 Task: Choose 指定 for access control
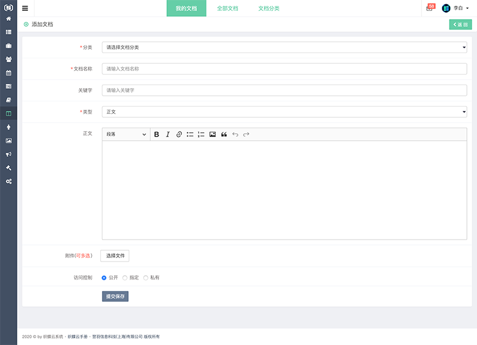coord(125,278)
